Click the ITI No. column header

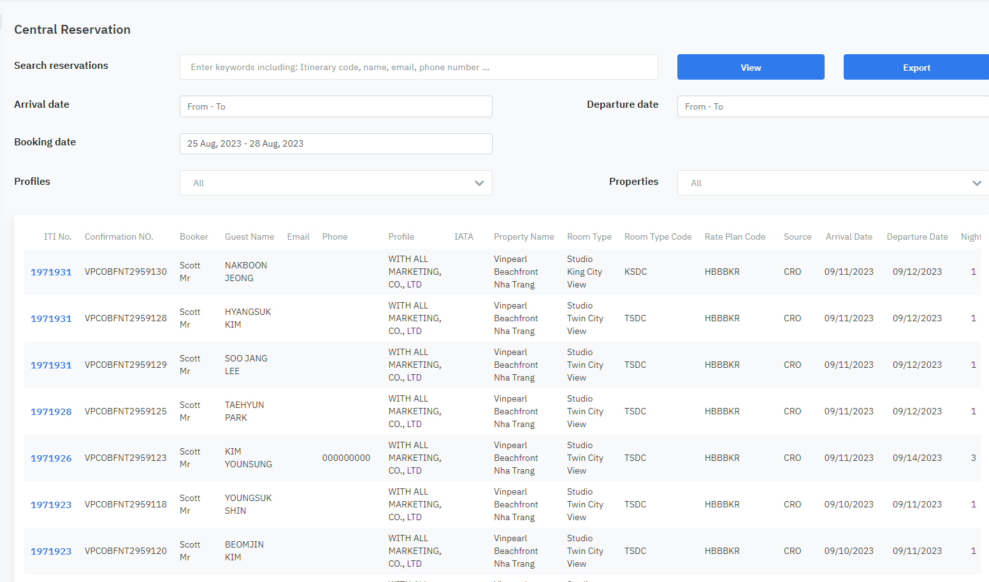[57, 236]
